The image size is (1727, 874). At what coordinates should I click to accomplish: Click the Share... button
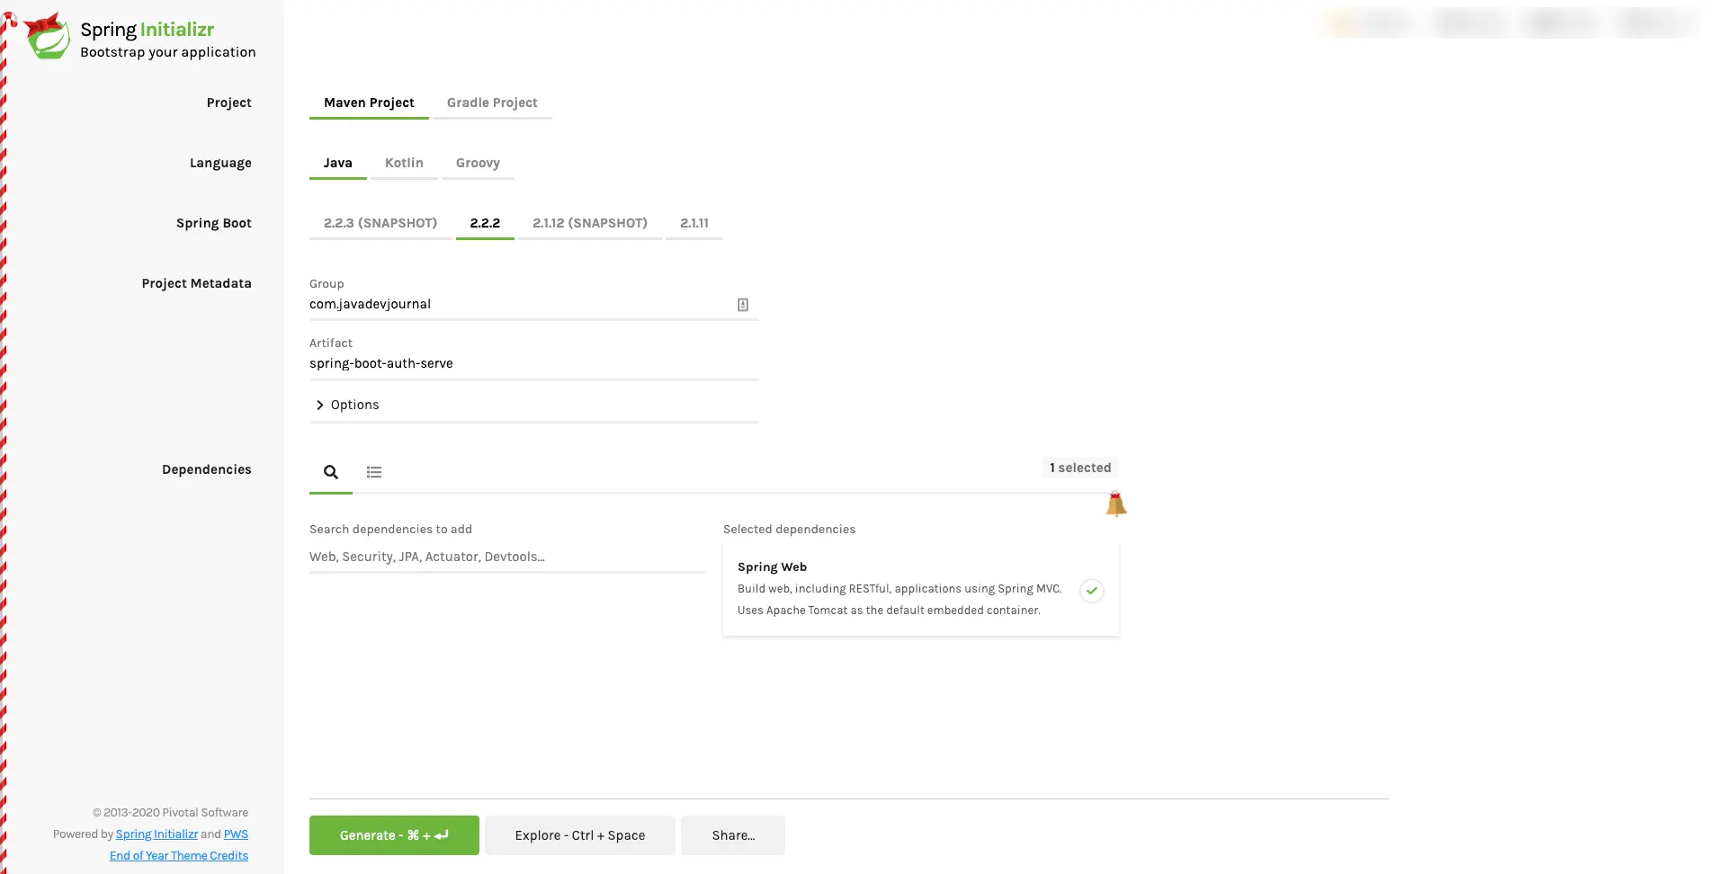tap(733, 835)
